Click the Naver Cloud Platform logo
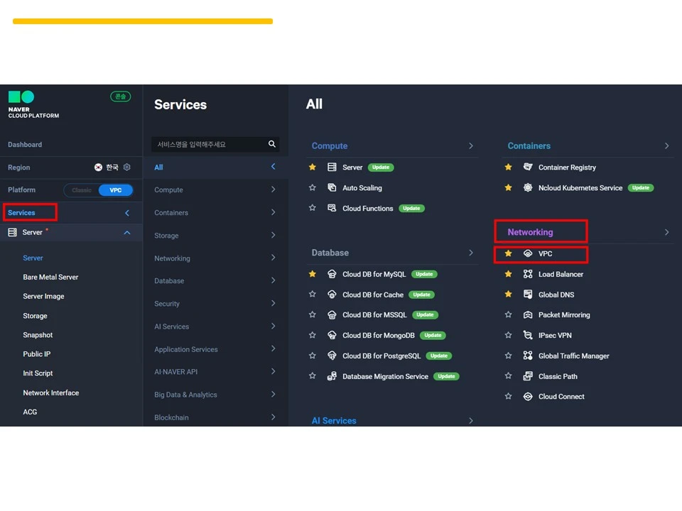This screenshot has height=511, width=682. [x=33, y=104]
